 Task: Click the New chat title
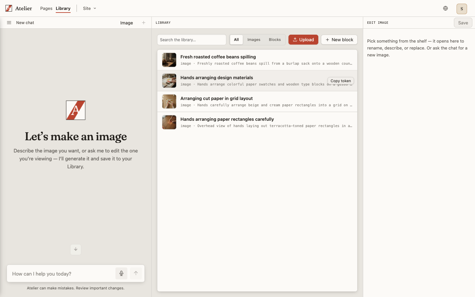25,23
